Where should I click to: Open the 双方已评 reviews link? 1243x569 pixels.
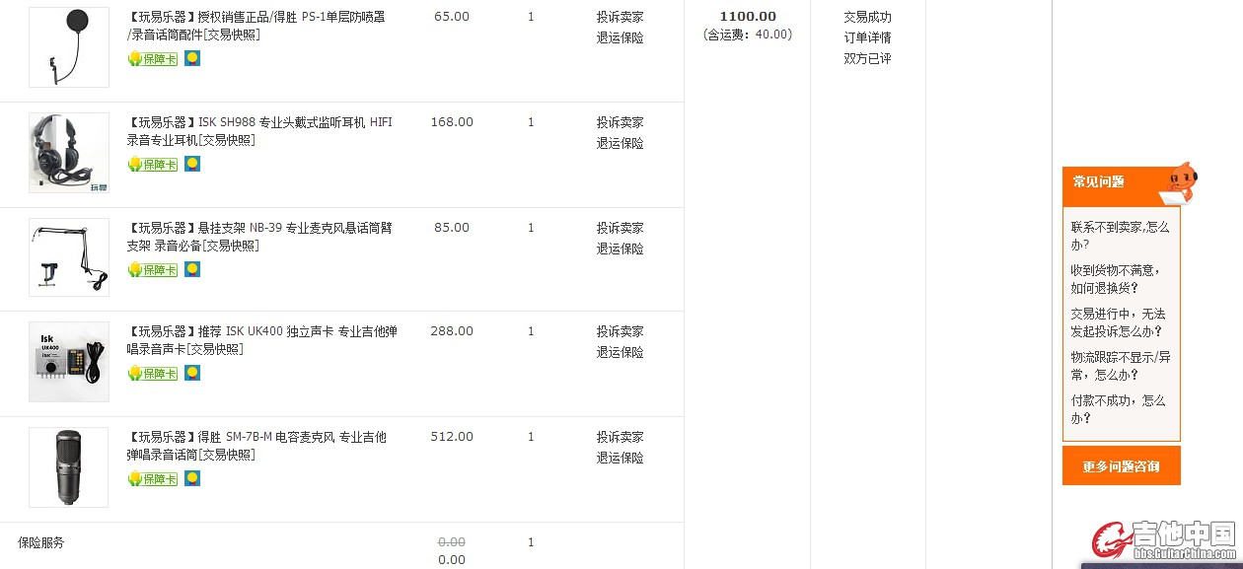coord(867,58)
